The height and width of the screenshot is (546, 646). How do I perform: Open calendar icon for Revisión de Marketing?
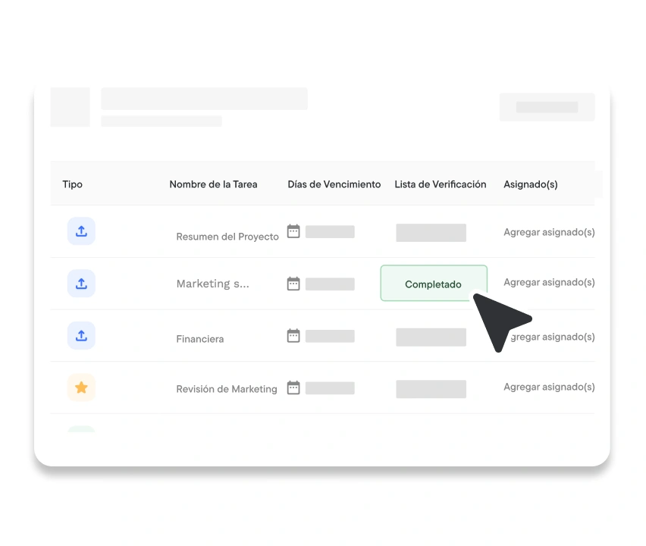pyautogui.click(x=293, y=388)
